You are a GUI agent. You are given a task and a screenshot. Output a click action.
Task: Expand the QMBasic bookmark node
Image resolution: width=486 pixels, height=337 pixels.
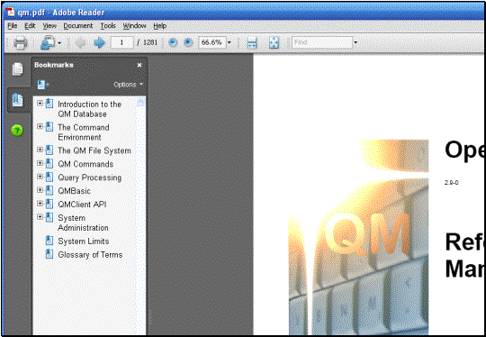pos(40,190)
